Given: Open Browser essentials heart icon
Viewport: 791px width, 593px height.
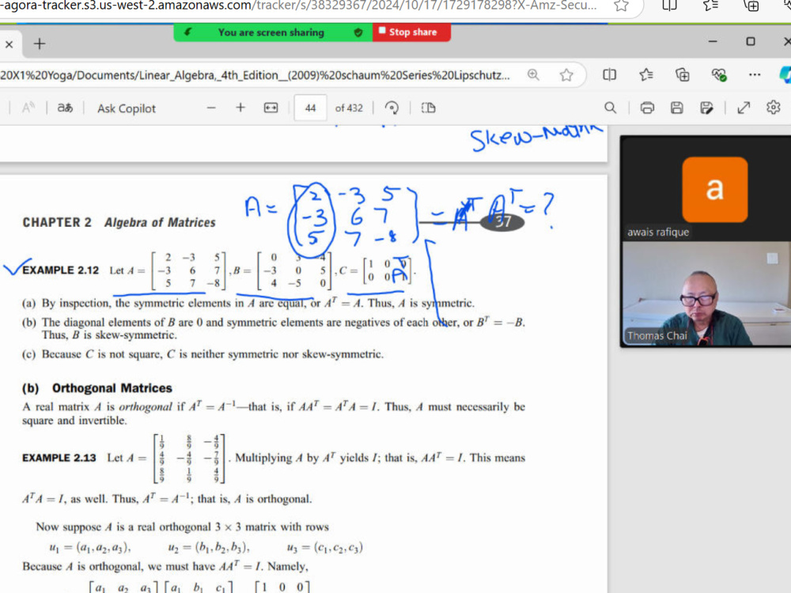Looking at the screenshot, I should [719, 75].
